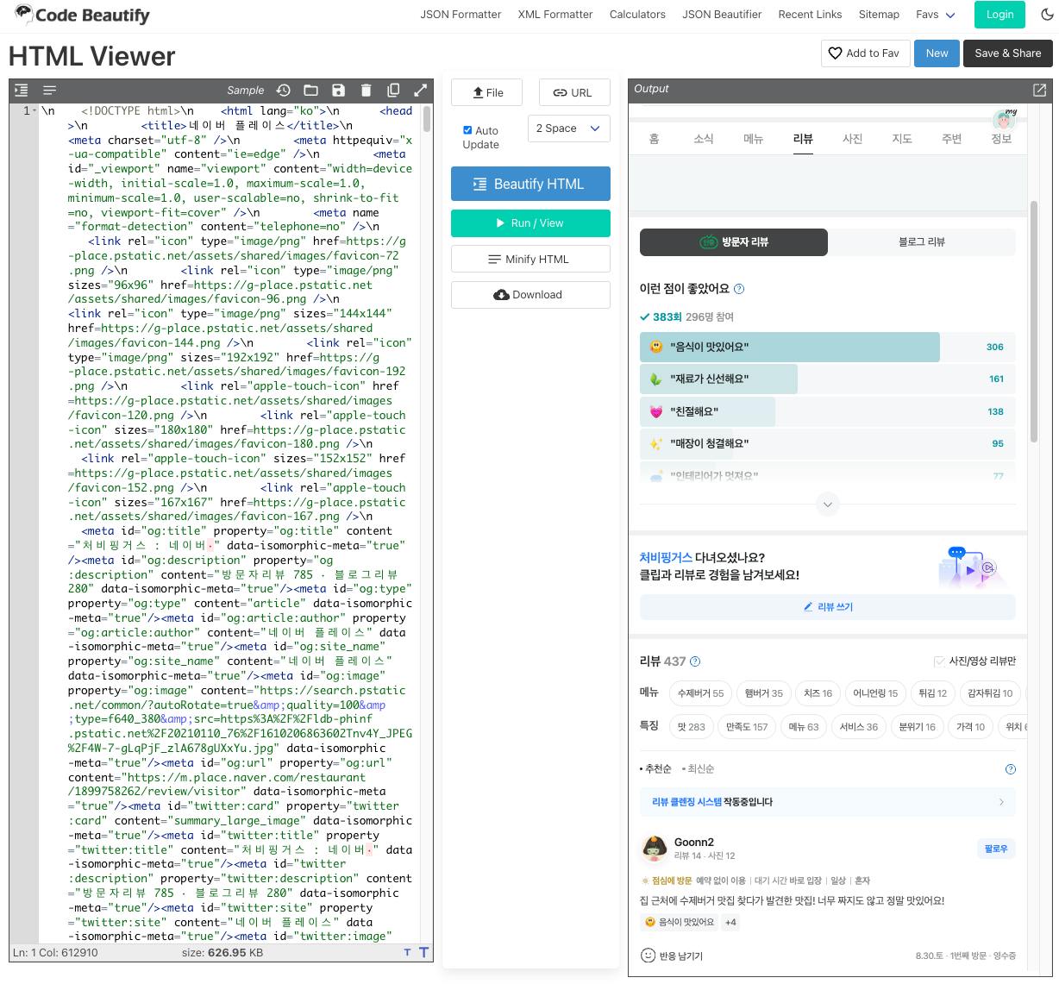Switch to the 주변 tab

point(952,139)
